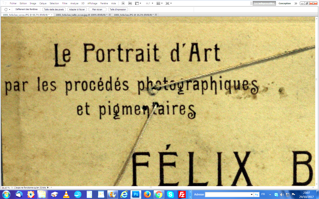Show hidden system tray icons
Viewport: 319px width, 199px height.
(x=270, y=194)
